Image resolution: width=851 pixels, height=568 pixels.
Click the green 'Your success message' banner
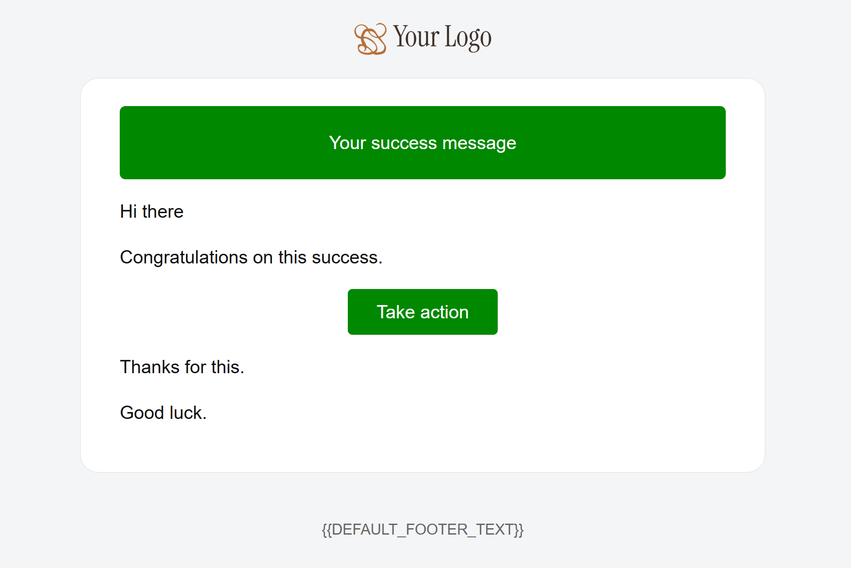[x=422, y=143]
